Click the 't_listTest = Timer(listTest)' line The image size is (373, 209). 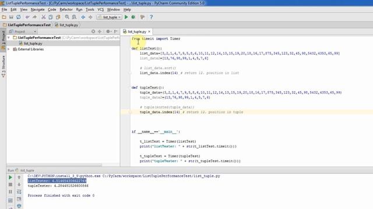(x=168, y=142)
